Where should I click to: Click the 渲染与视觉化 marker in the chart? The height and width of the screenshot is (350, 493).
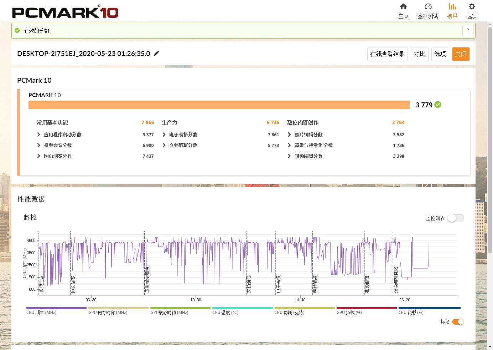coord(396,280)
